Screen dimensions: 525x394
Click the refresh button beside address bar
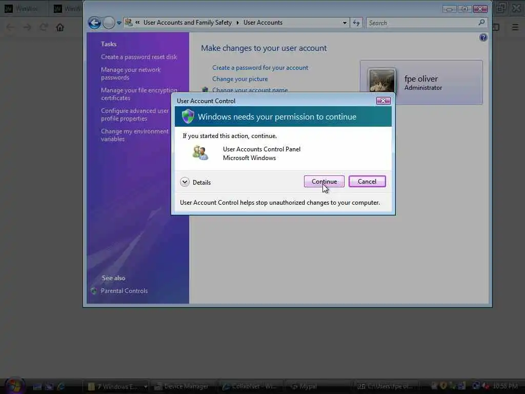tap(356, 23)
